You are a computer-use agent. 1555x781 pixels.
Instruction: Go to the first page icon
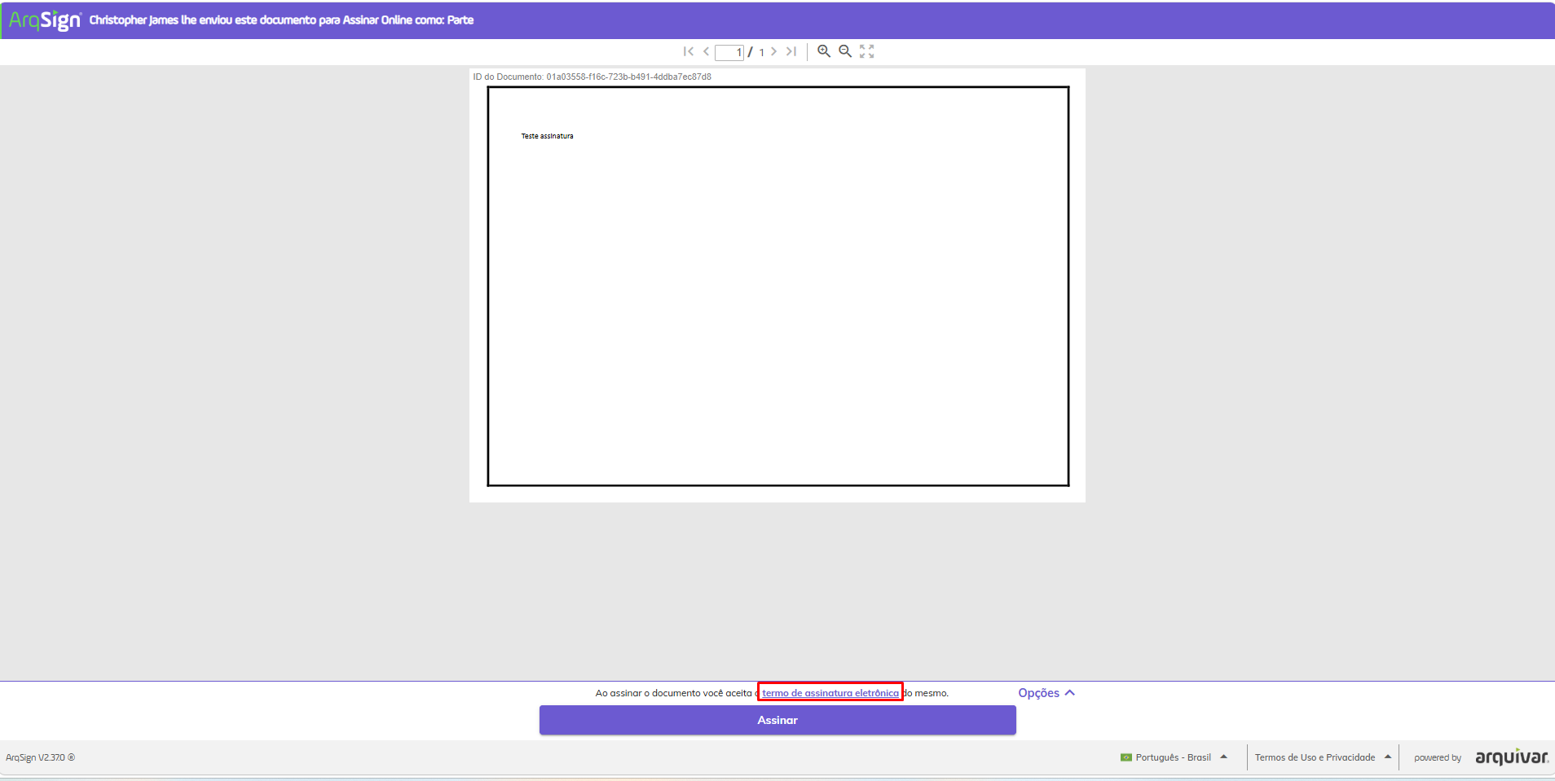[689, 51]
